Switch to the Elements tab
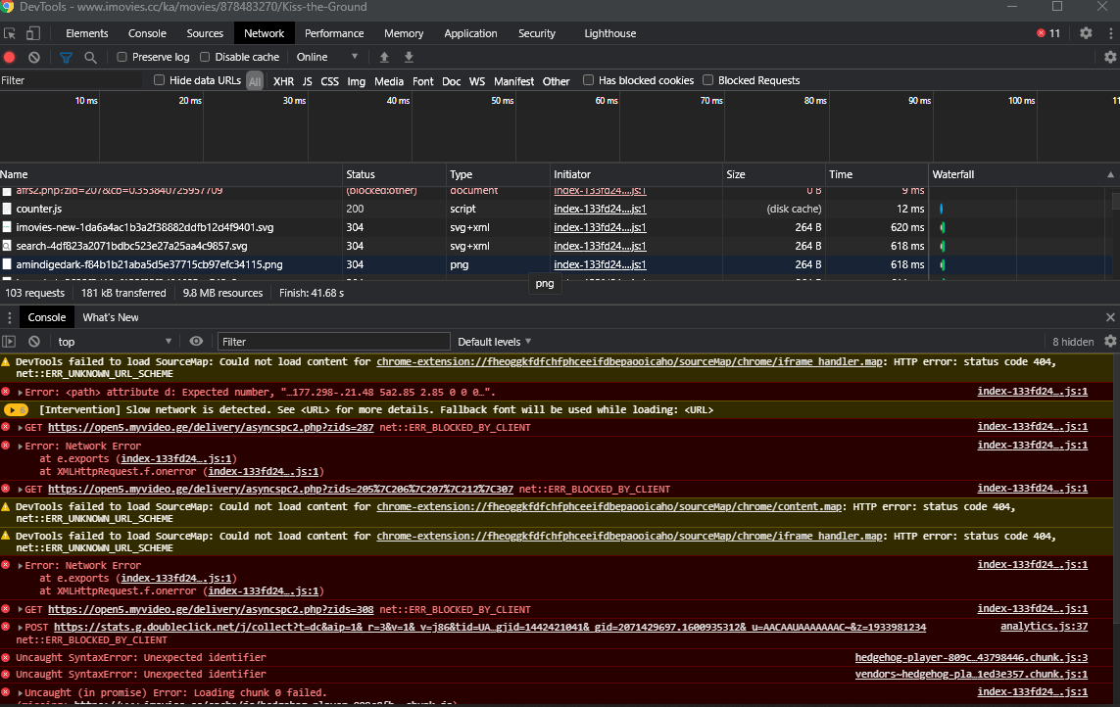1120x707 pixels. 87,33
